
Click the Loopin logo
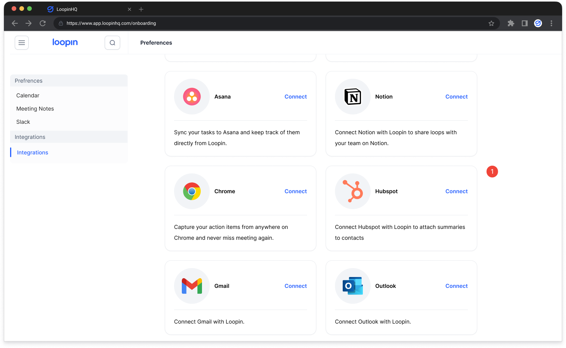tap(65, 42)
